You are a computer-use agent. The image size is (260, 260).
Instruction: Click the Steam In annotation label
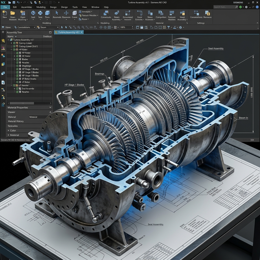pyautogui.click(x=243, y=118)
